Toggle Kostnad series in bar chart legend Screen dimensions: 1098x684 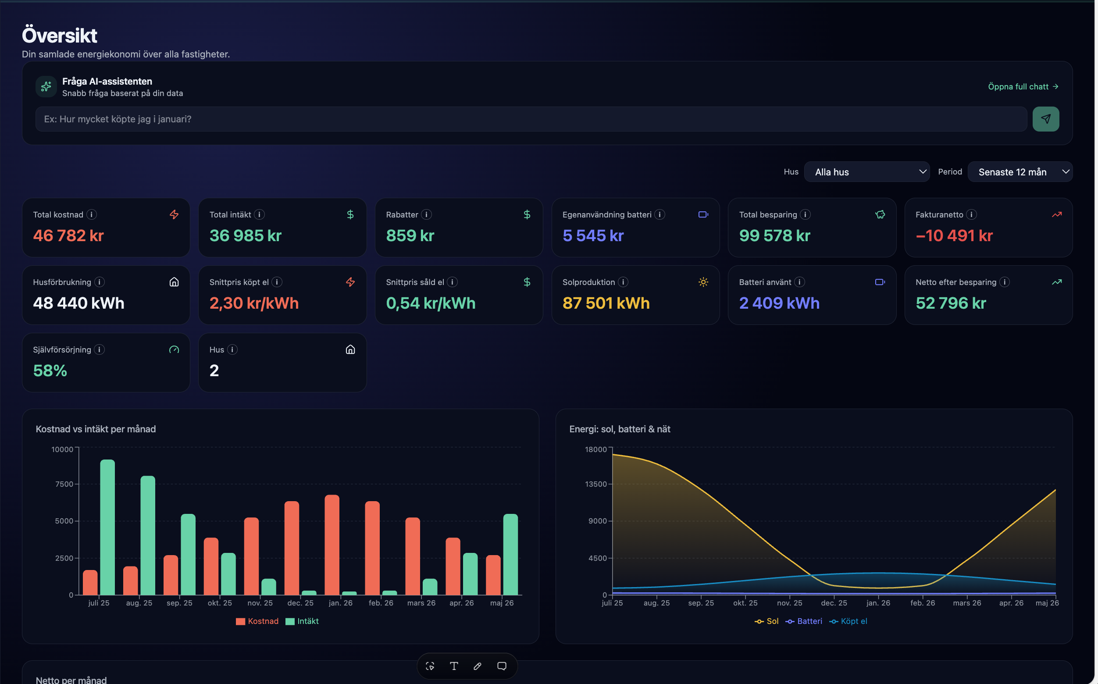(x=257, y=621)
